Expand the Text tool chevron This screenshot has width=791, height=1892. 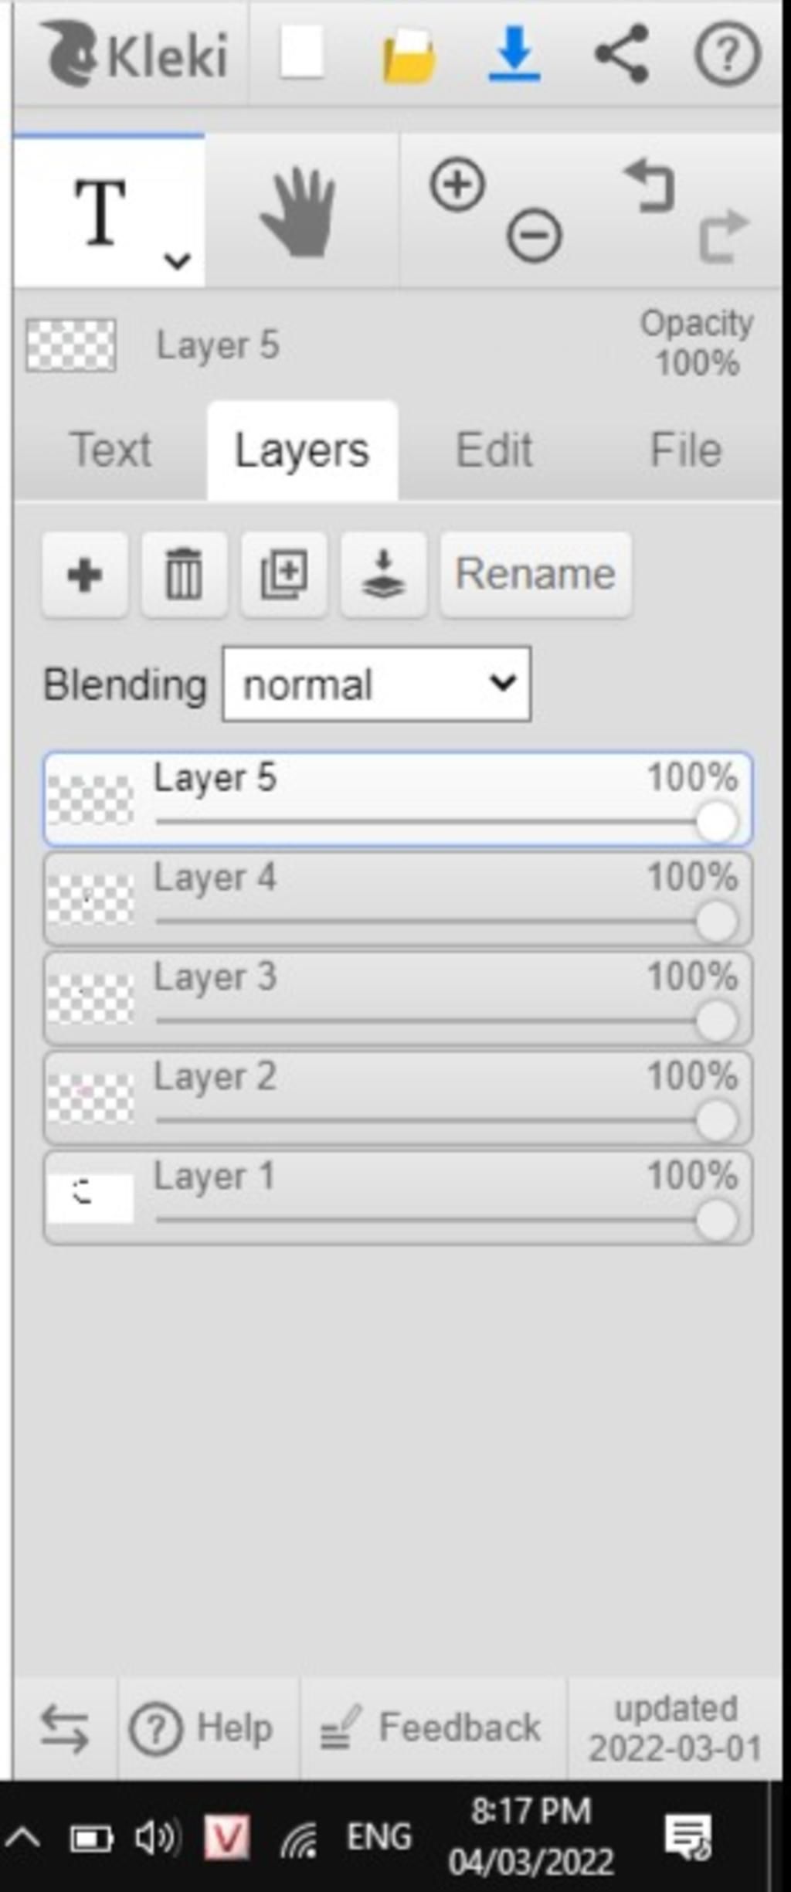pyautogui.click(x=178, y=261)
